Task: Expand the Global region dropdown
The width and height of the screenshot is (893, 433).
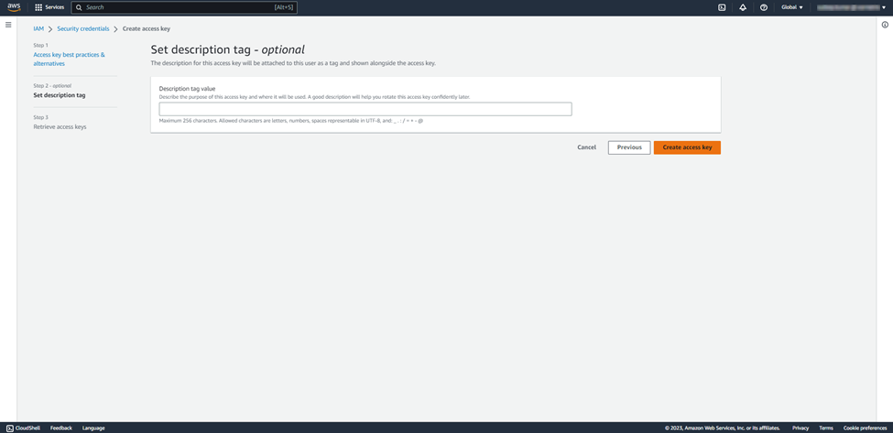Action: click(x=792, y=7)
